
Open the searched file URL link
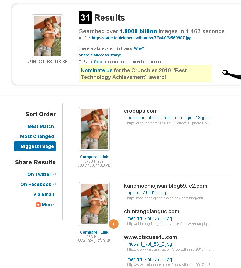(141, 38)
